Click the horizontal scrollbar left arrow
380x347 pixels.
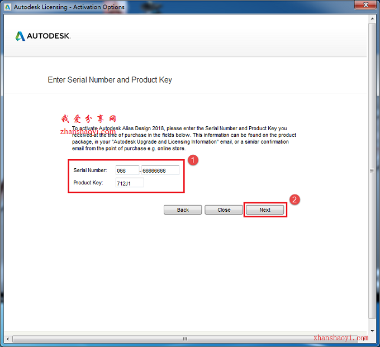[8, 339]
